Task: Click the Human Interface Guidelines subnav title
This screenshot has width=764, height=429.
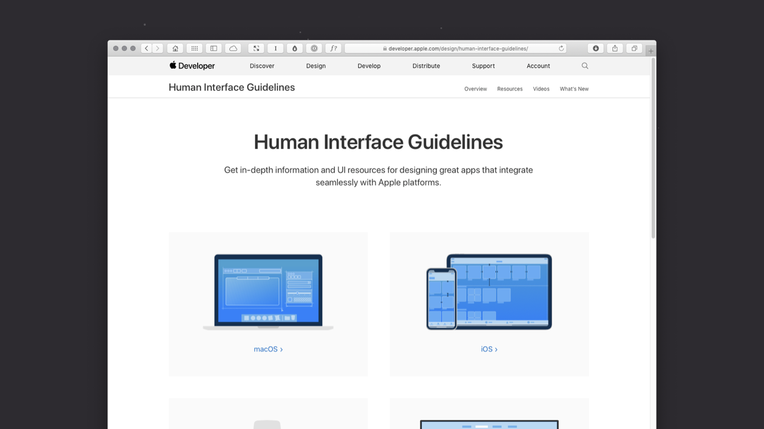Action: click(232, 87)
